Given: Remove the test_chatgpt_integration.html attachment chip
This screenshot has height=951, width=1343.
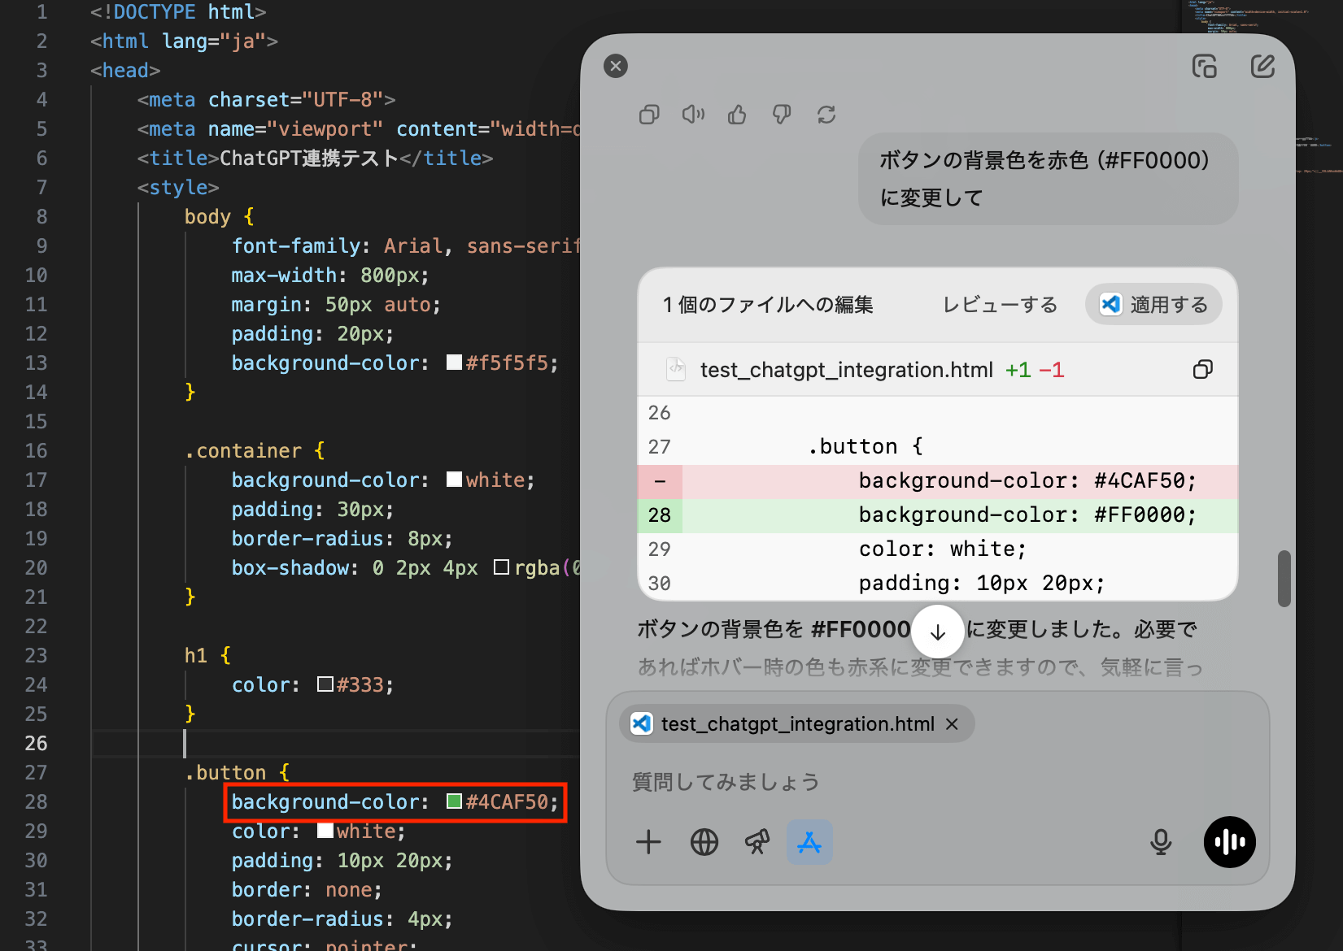Looking at the screenshot, I should point(952,724).
